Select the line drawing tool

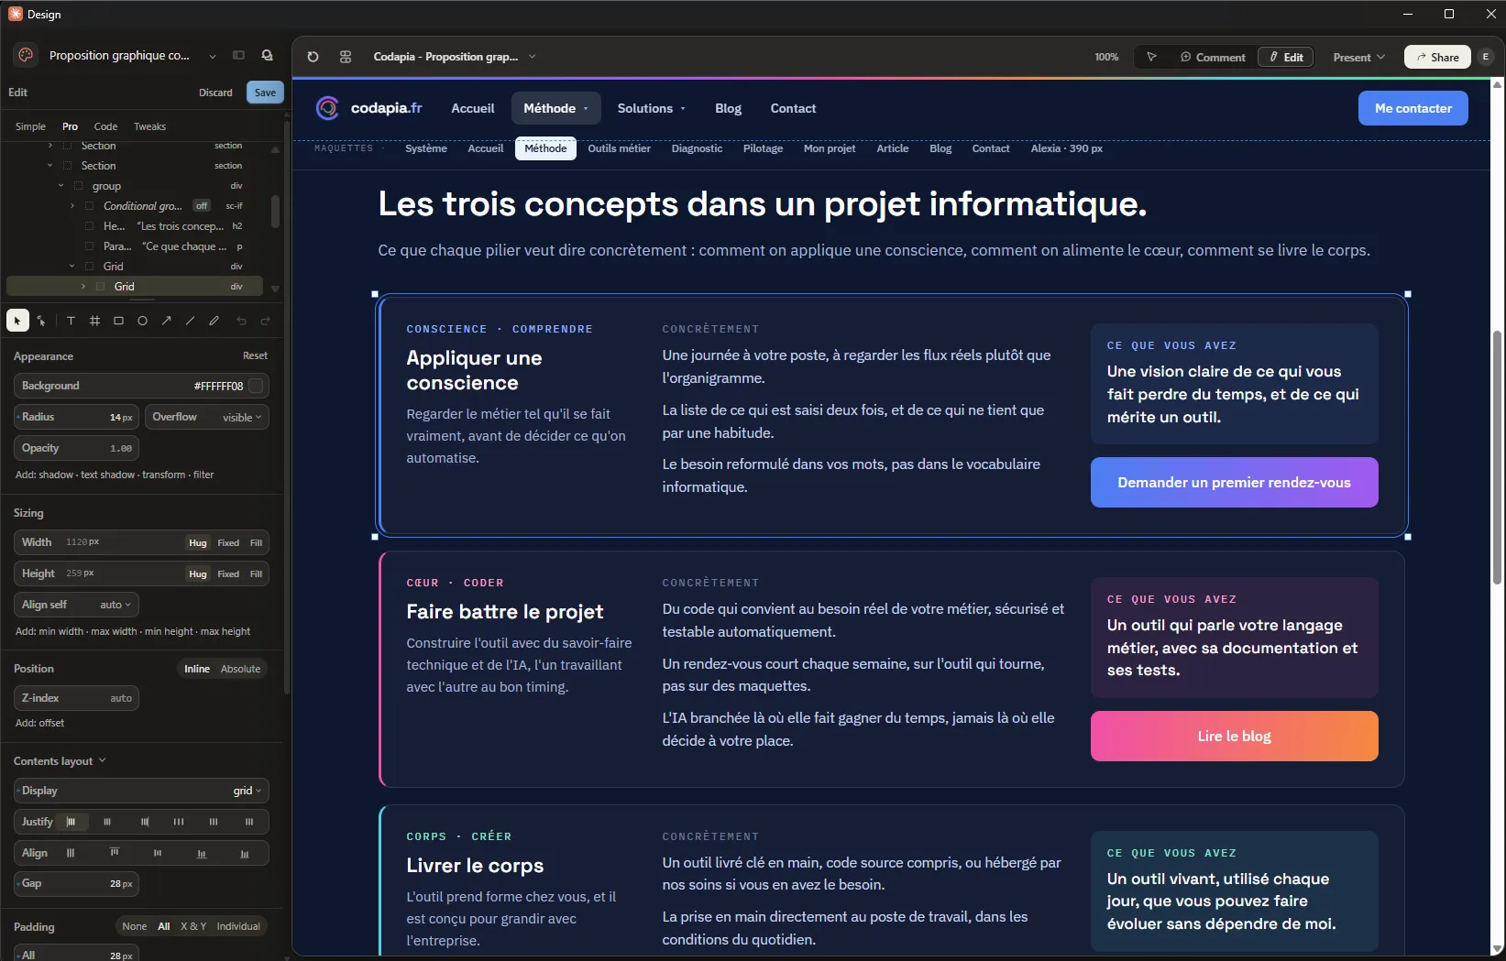190,321
